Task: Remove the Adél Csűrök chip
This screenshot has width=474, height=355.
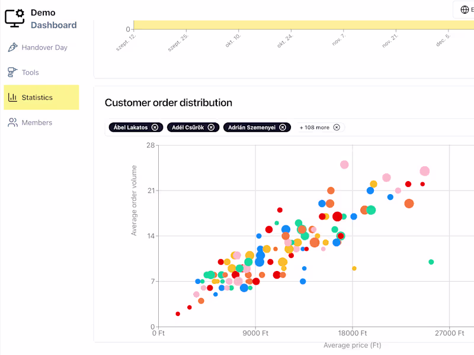Action: 212,127
